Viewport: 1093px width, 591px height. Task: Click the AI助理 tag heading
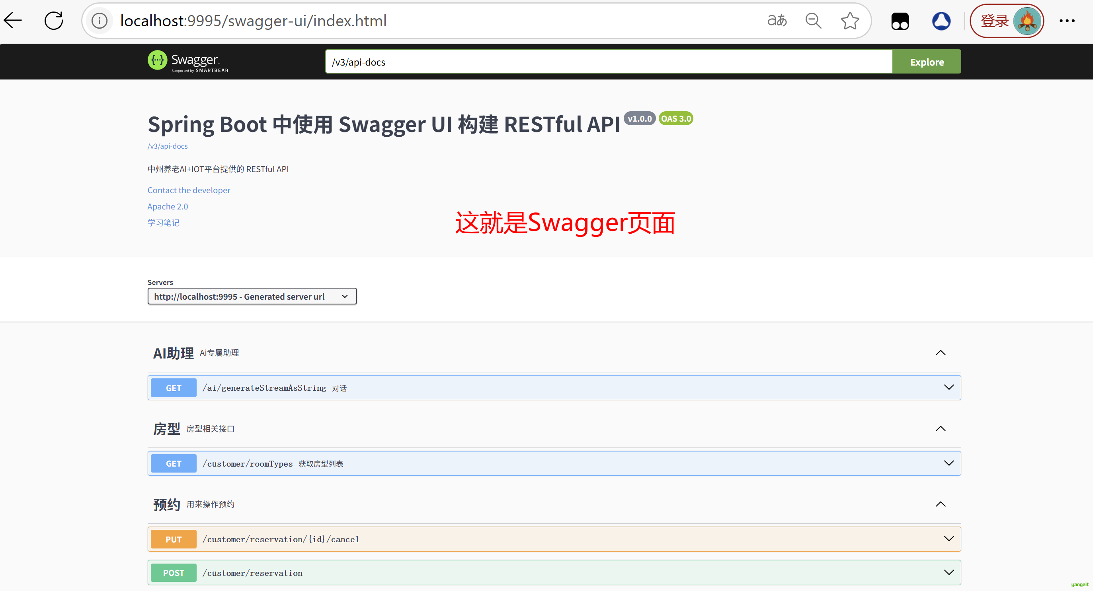coord(173,353)
